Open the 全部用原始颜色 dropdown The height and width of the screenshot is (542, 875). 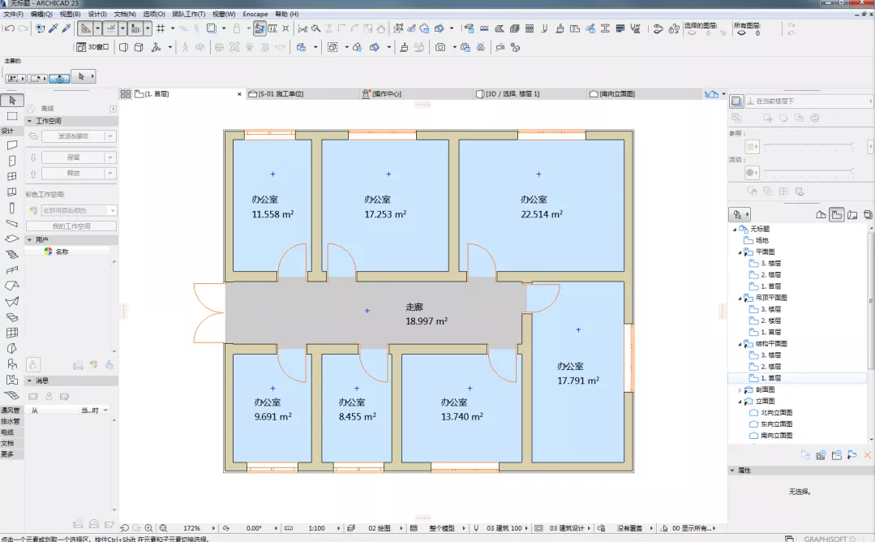pyautogui.click(x=78, y=210)
